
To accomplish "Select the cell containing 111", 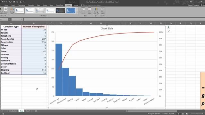I will click(x=34, y=70).
